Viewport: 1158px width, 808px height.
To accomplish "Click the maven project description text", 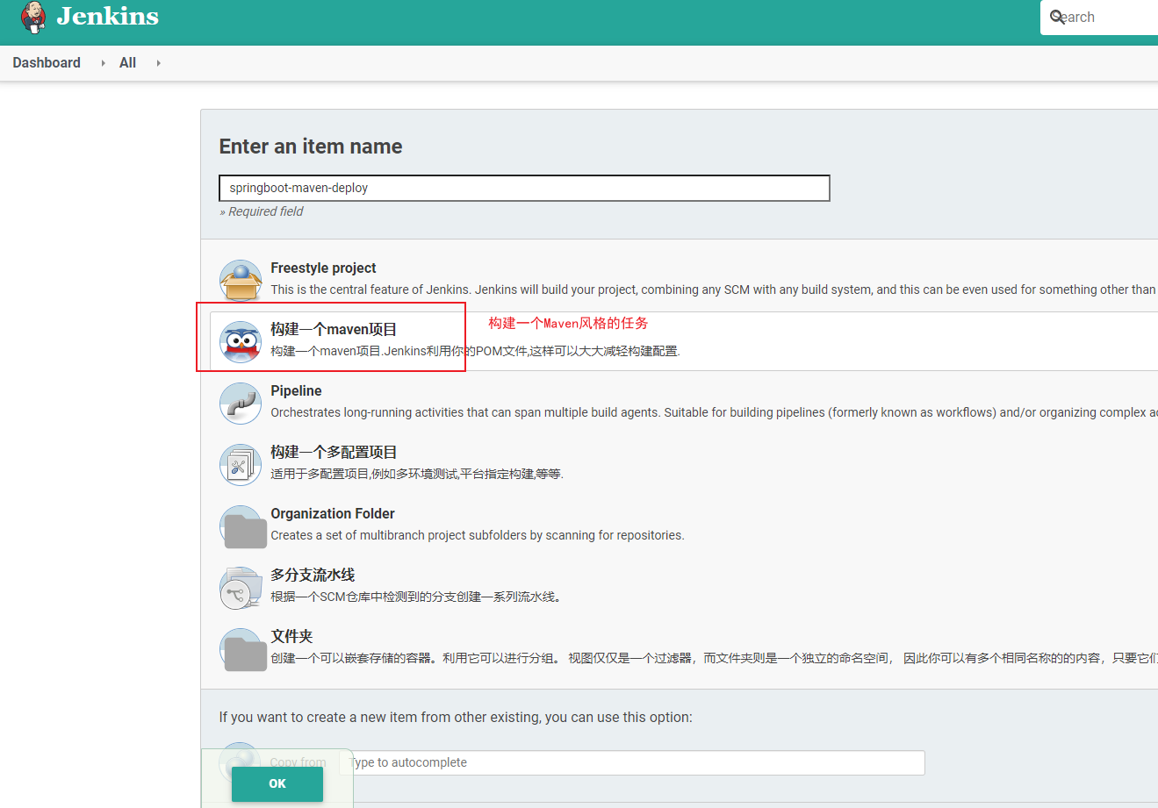I will coord(475,351).
